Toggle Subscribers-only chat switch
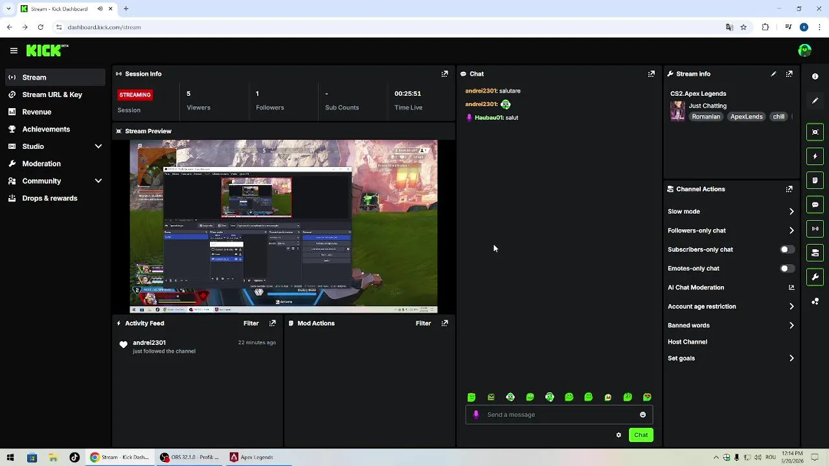 (x=787, y=249)
